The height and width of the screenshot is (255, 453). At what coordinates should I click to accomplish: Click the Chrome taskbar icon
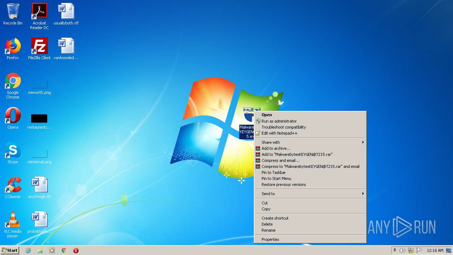pos(64,250)
